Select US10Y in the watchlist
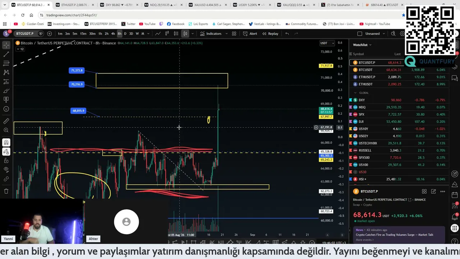Screen dimensions: 460x259 (399, 129)
